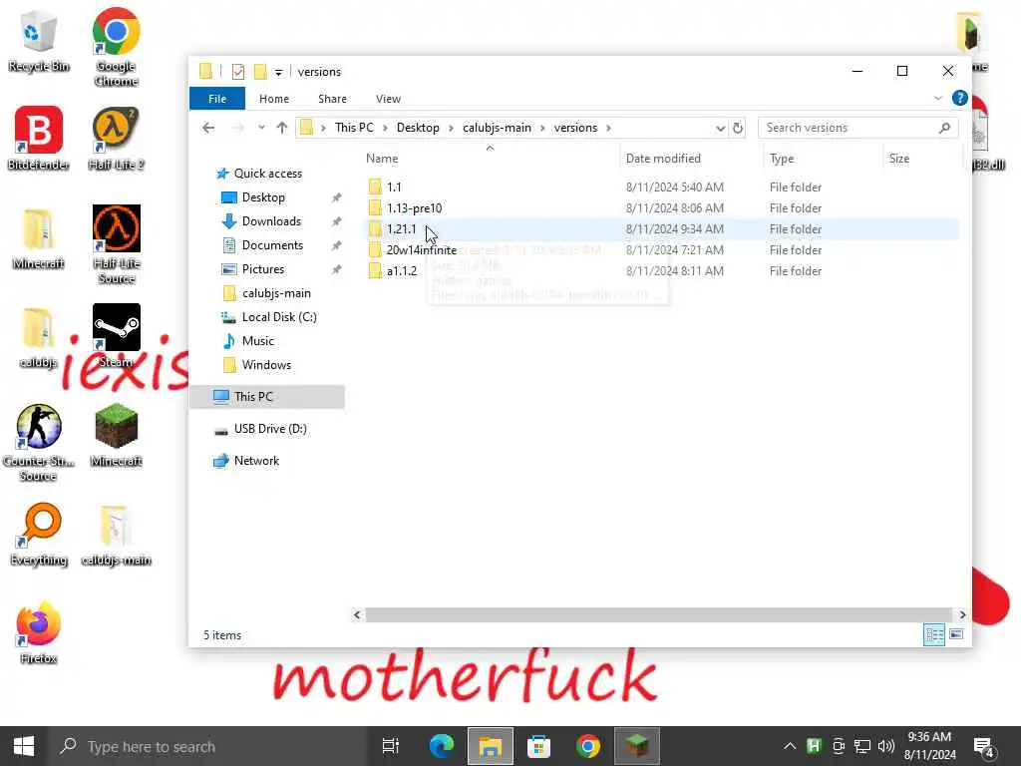The width and height of the screenshot is (1021, 766).
Task: Sort by the Type column header
Action: coord(823,159)
